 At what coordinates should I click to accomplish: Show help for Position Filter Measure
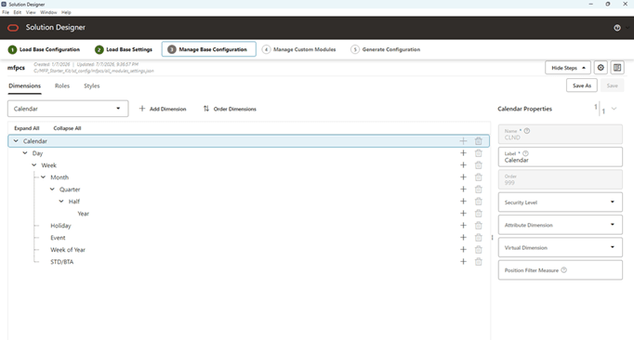click(563, 270)
